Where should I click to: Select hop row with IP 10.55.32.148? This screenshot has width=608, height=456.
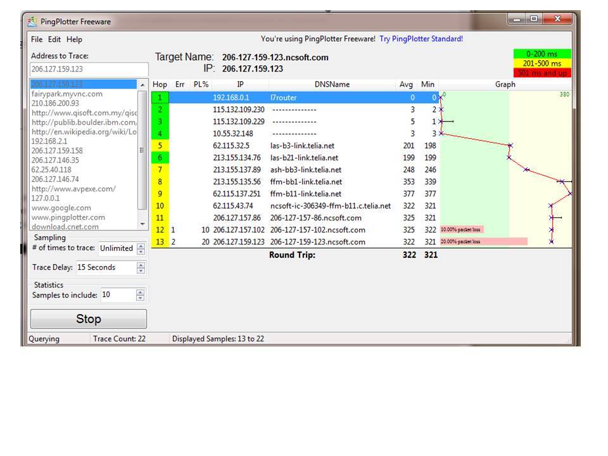click(x=295, y=134)
